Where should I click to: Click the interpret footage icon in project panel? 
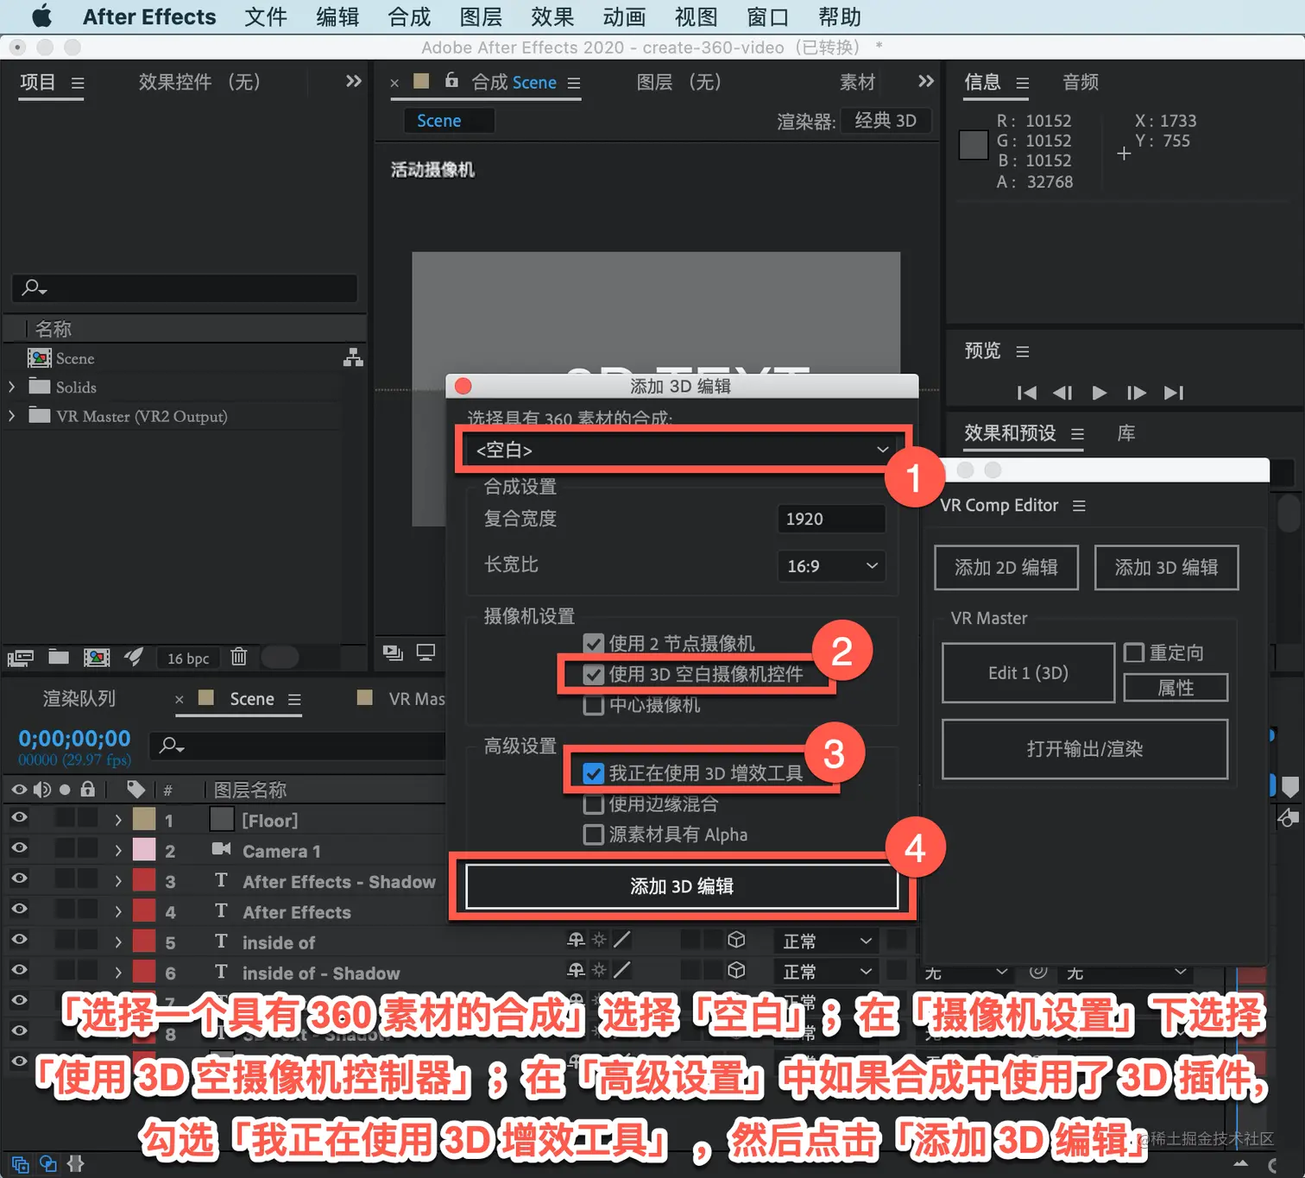(21, 658)
